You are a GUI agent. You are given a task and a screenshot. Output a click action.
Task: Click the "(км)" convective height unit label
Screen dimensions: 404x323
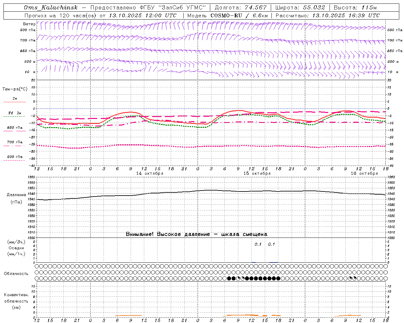pyautogui.click(x=16, y=307)
